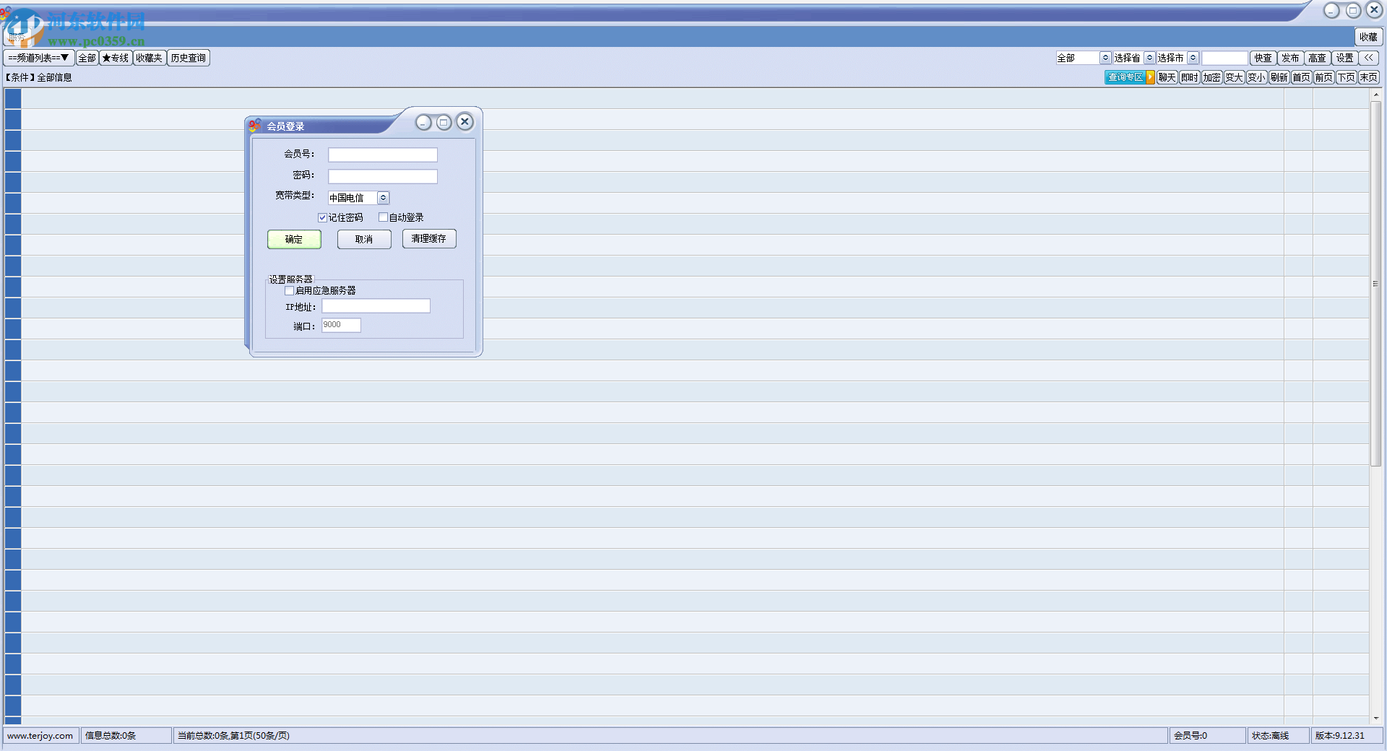Click 信息总数:0条 in the status bar
This screenshot has height=751, width=1387.
(111, 736)
